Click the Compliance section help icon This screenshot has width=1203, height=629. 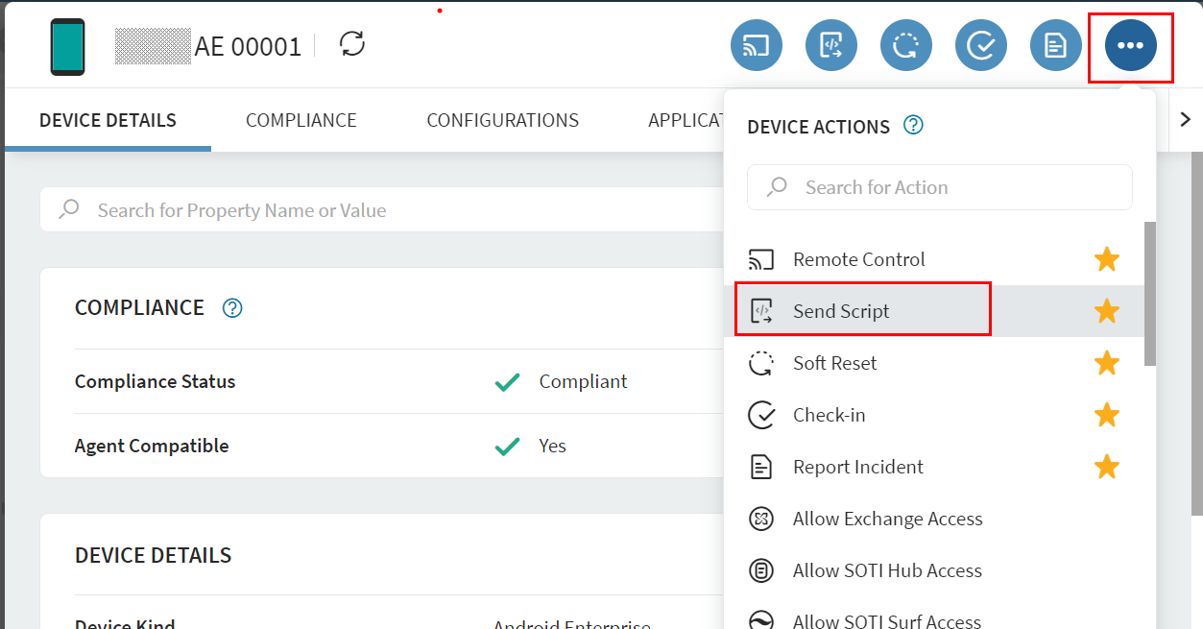[230, 307]
